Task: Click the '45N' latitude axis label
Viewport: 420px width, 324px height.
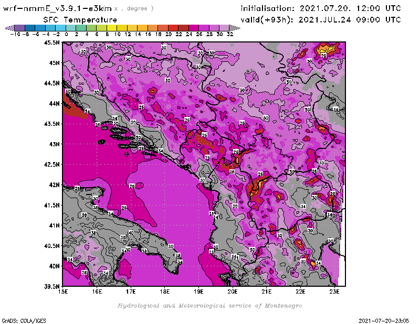Action: (54, 63)
